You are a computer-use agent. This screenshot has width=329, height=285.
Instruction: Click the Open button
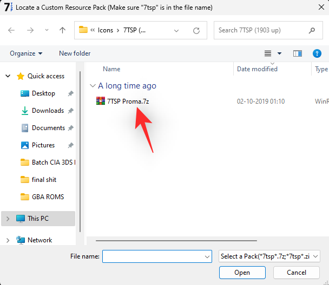pos(242,273)
